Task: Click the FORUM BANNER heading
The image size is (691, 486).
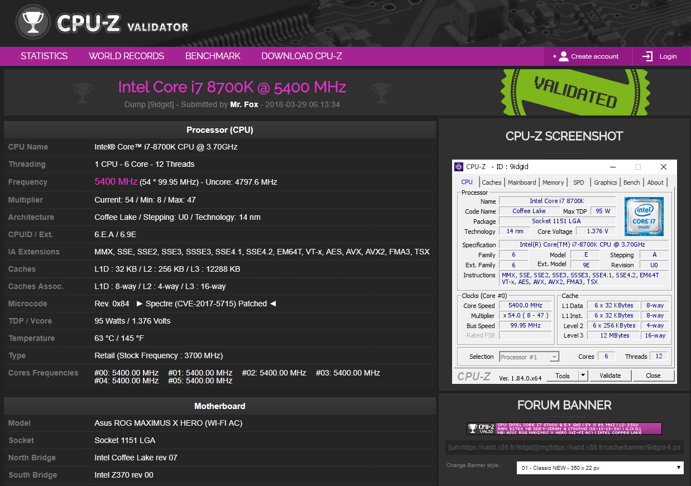Action: point(564,405)
